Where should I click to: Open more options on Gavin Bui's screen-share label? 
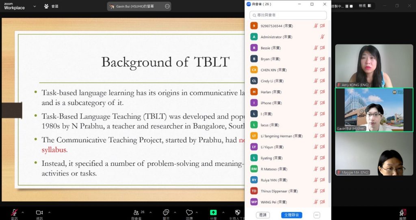click(x=167, y=6)
